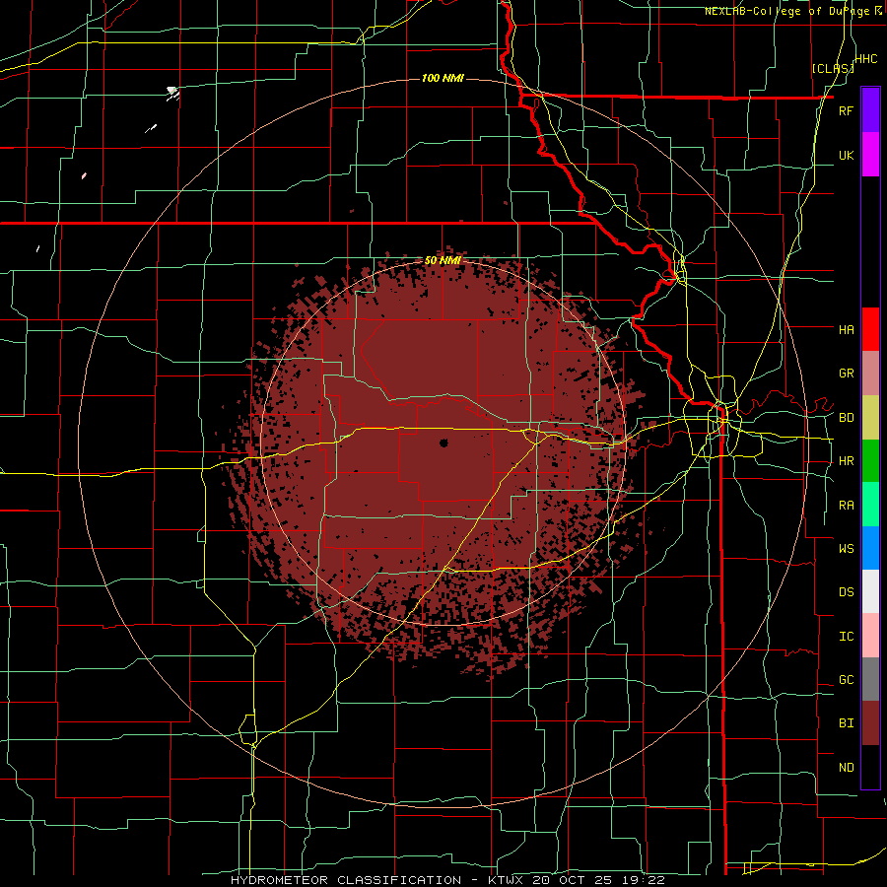Viewport: 887px width, 887px height.
Task: Click the HR legend label
Action: [846, 461]
